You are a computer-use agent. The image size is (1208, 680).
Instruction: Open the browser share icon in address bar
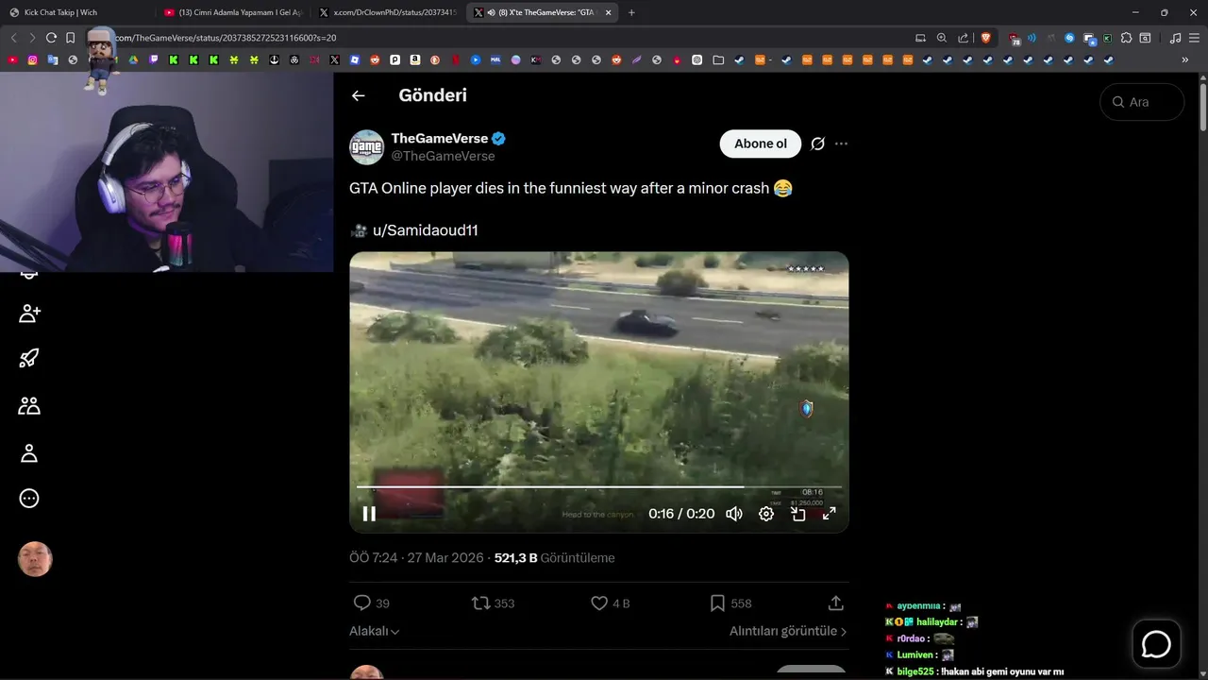pos(963,38)
